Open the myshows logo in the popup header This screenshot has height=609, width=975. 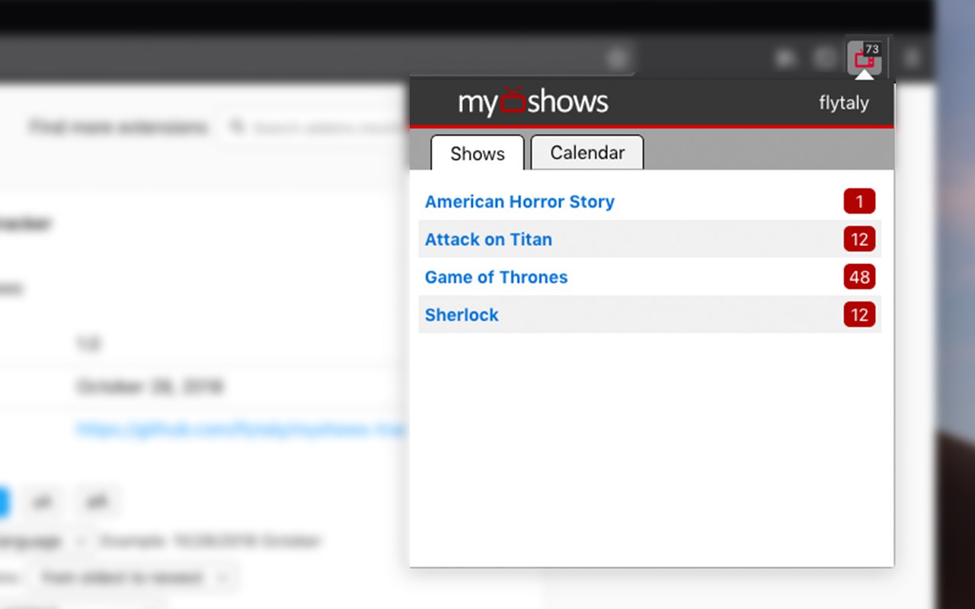coord(533,102)
